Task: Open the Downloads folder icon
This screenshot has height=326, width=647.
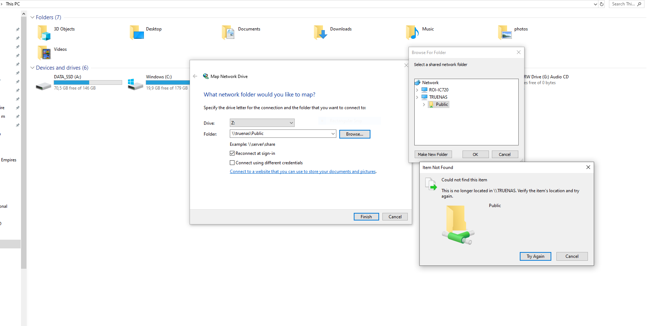Action: [x=320, y=33]
